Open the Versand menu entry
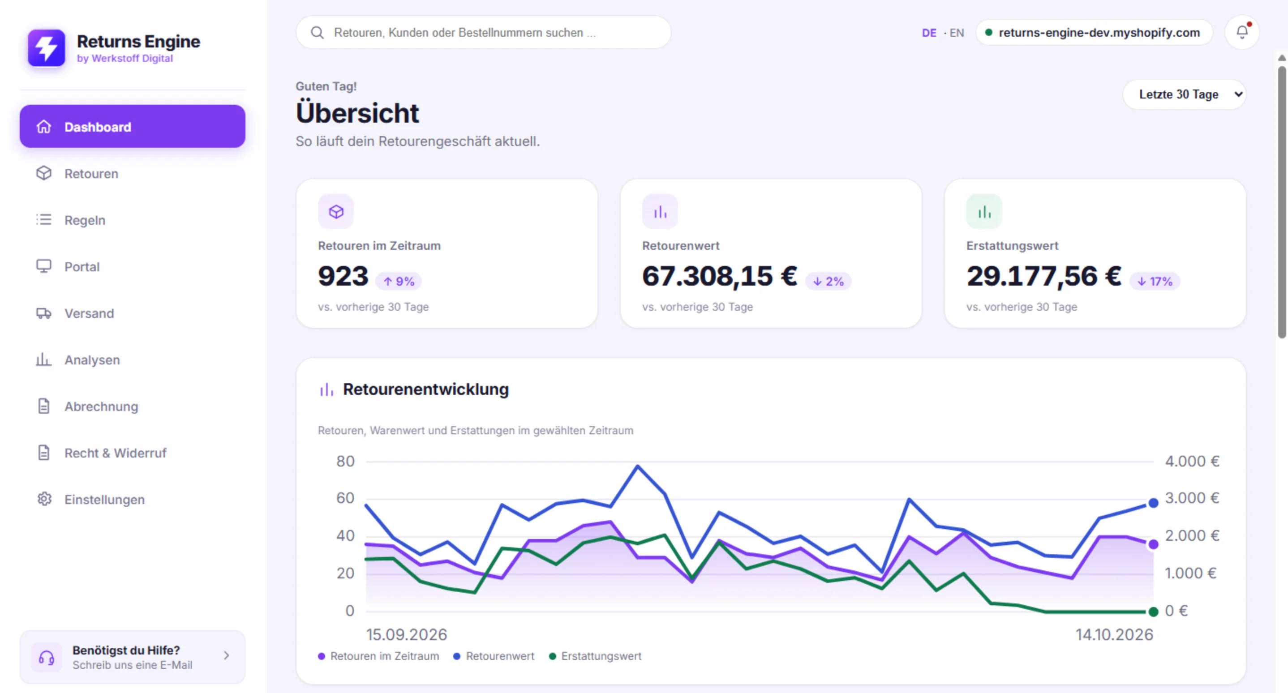Image resolution: width=1288 pixels, height=693 pixels. (133, 313)
